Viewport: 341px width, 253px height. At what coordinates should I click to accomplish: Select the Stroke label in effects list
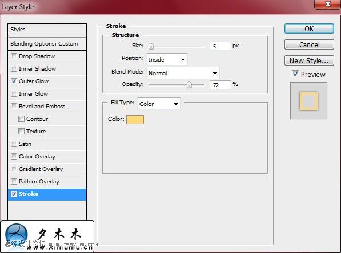[29, 194]
